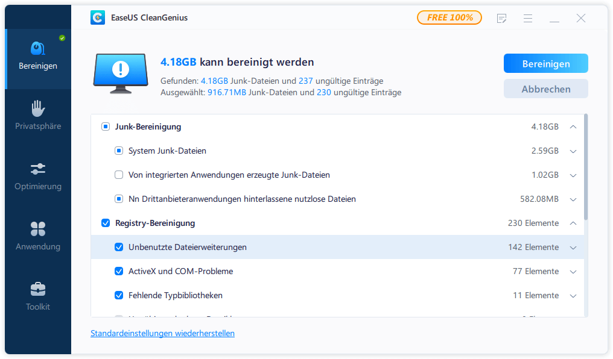The height and width of the screenshot is (359, 613).
Task: Click the 77 Elemente count
Action: click(536, 272)
